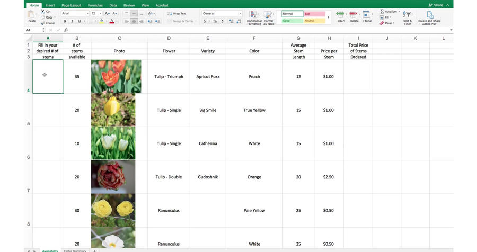Apply comma style number format
This screenshot has width=477, height=252.
223,21
